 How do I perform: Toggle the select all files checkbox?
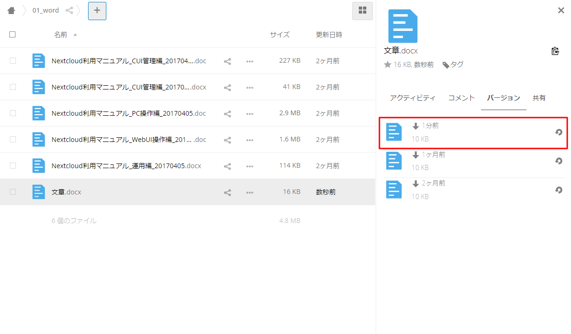tap(13, 34)
